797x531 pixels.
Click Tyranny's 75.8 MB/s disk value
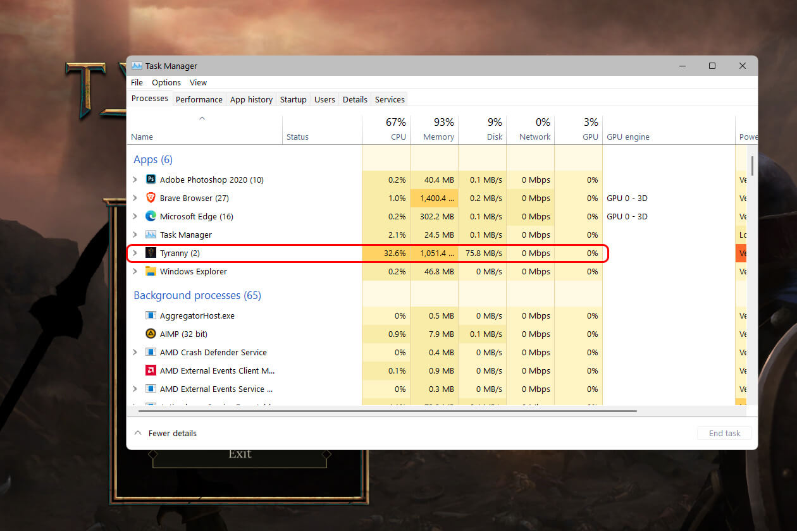coord(484,253)
